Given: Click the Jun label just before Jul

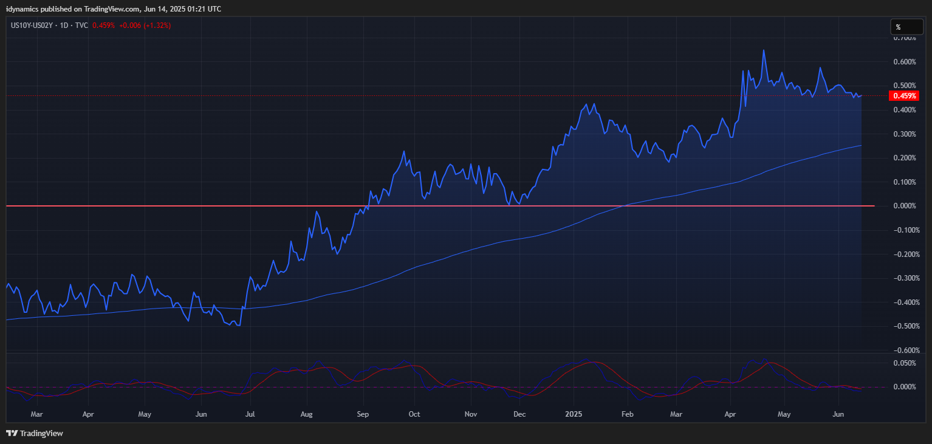Looking at the screenshot, I should tap(202, 414).
